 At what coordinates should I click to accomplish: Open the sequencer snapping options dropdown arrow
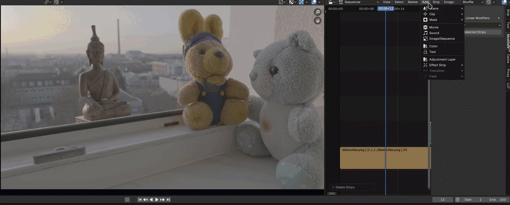point(494,2)
